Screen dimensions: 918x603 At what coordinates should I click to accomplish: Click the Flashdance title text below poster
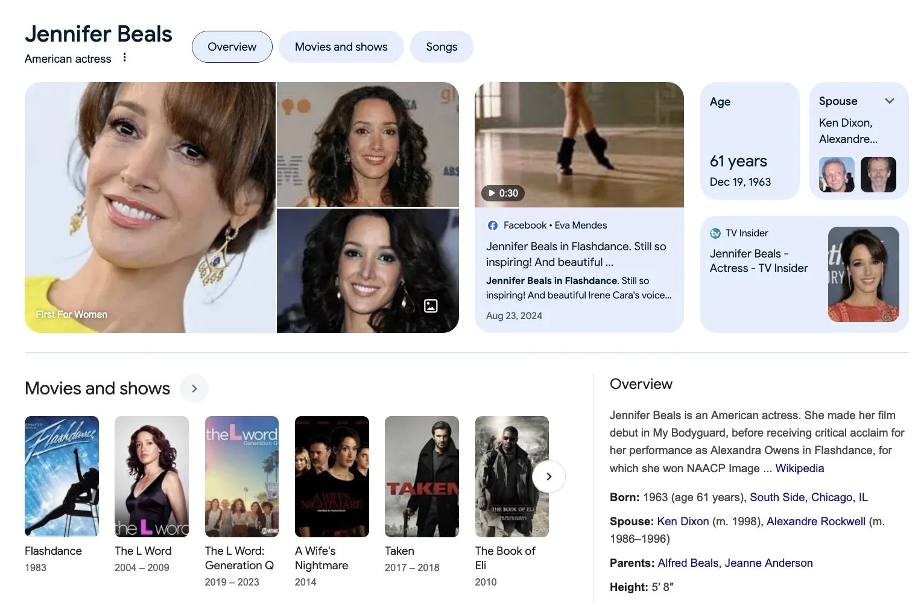(x=53, y=551)
